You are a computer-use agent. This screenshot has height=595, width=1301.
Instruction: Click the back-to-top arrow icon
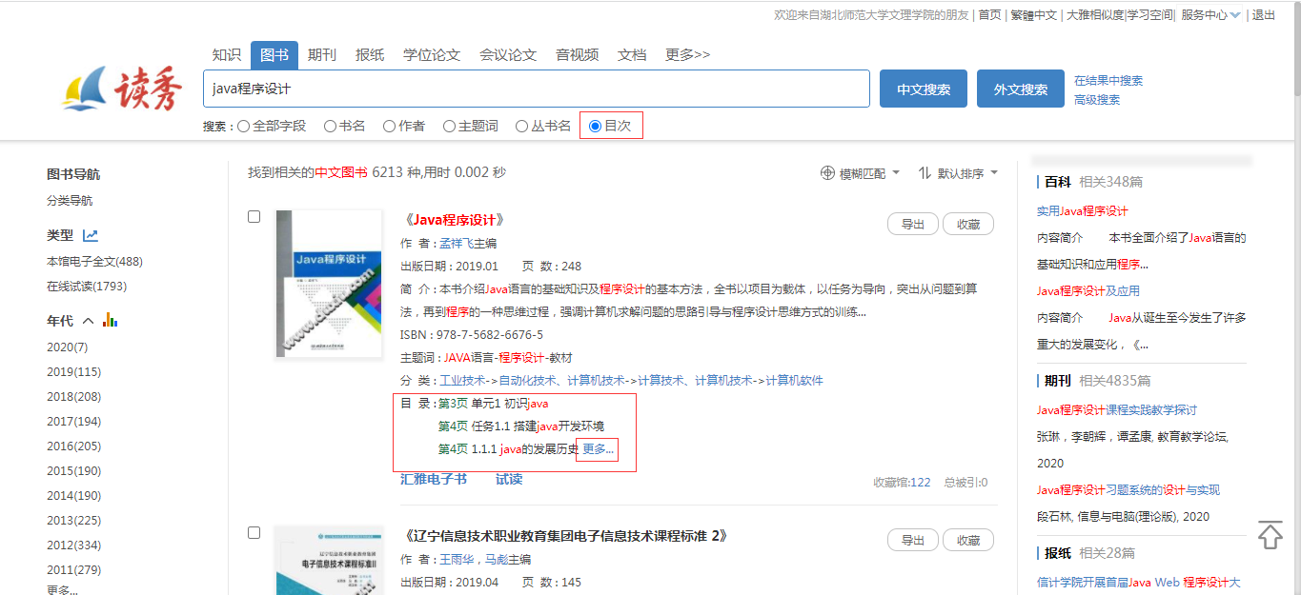click(1270, 535)
